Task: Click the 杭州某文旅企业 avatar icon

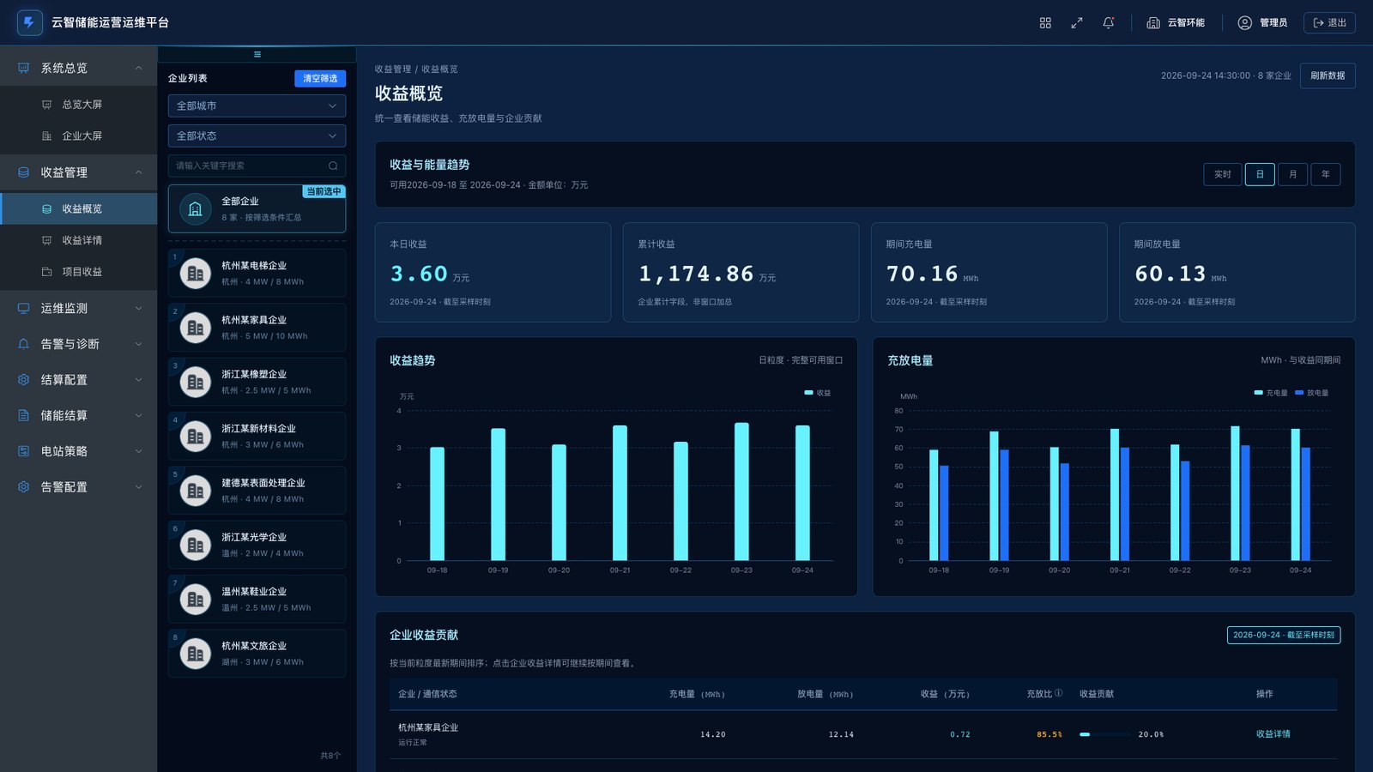Action: pyautogui.click(x=196, y=654)
